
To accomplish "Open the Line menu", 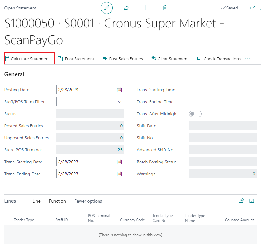I will [x=36, y=201].
